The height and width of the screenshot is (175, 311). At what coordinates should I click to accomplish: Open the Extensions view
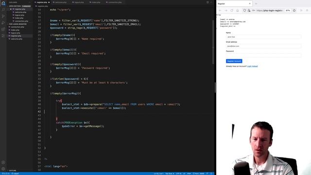(3, 29)
